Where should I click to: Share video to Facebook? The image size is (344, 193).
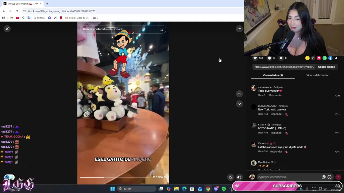pos(330,58)
